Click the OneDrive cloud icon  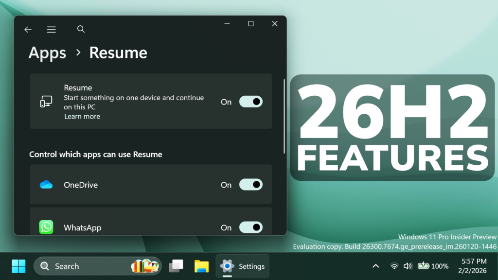pyautogui.click(x=46, y=185)
